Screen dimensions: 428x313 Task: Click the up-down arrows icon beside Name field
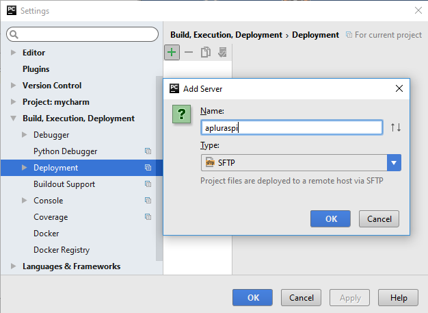tap(395, 127)
